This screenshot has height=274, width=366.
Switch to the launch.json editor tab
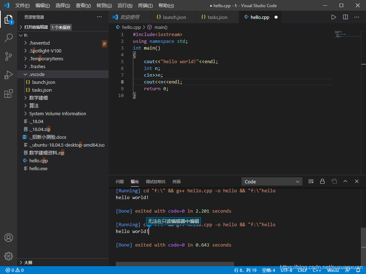pos(173,17)
